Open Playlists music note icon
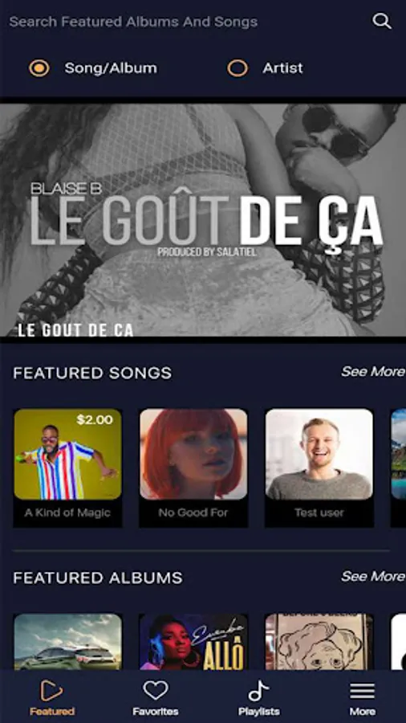Viewport: 406px width, 723px height. [x=258, y=691]
